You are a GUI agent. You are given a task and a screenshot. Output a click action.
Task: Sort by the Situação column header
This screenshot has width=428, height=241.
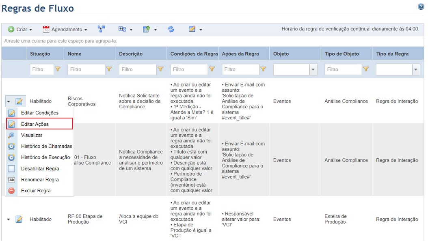coord(40,54)
